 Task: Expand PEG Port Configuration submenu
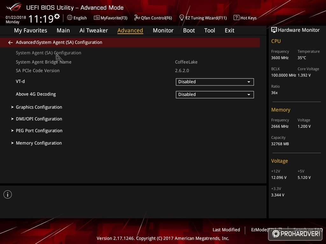pos(39,131)
